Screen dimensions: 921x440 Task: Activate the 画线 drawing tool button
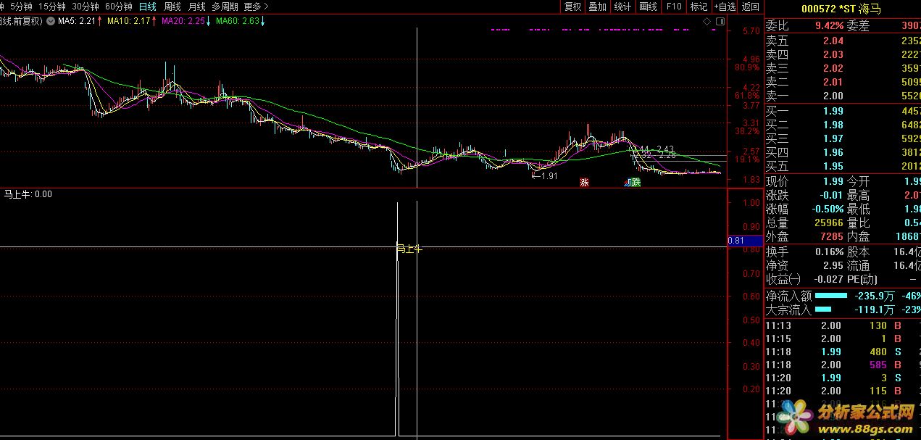pyautogui.click(x=648, y=7)
